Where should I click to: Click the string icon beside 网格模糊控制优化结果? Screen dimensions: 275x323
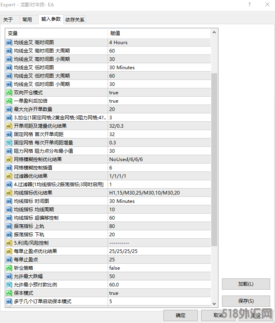click(9, 160)
